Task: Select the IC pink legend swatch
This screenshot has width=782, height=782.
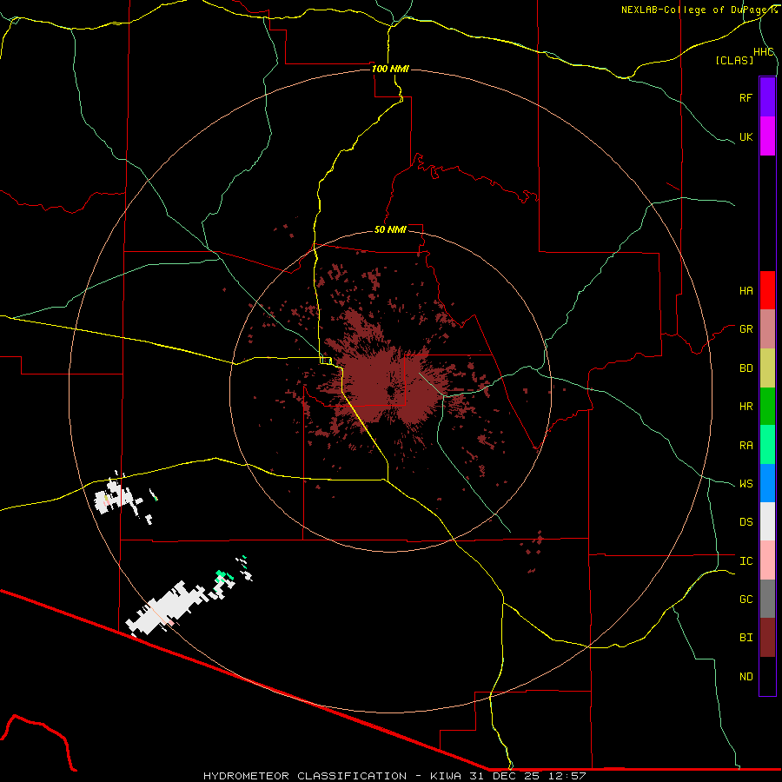Action: (x=767, y=560)
